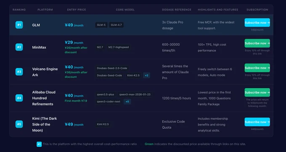Select the GLM-4.7 model tag
The image size is (286, 152).
(116, 25)
